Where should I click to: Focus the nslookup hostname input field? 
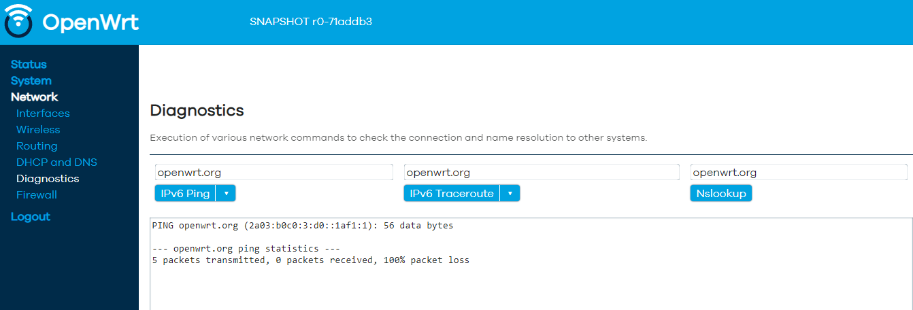coord(799,172)
